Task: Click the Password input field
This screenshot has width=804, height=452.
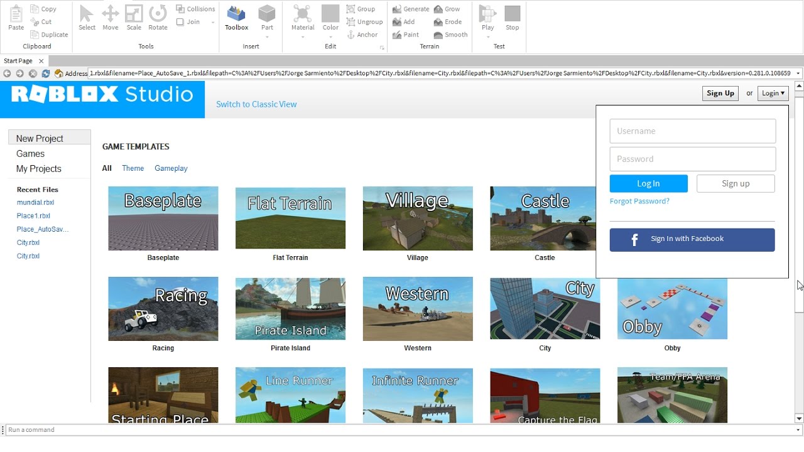Action: pos(693,159)
